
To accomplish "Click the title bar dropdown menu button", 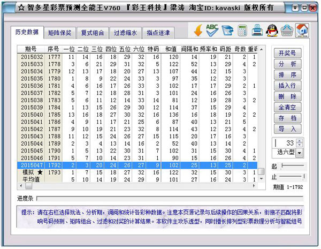I will [x=295, y=8].
